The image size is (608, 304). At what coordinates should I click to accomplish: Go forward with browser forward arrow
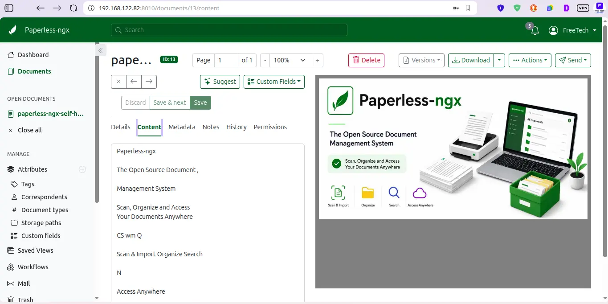[x=57, y=8]
